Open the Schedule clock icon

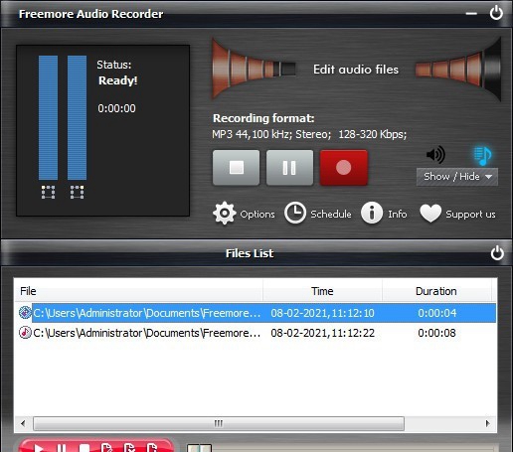pos(295,213)
